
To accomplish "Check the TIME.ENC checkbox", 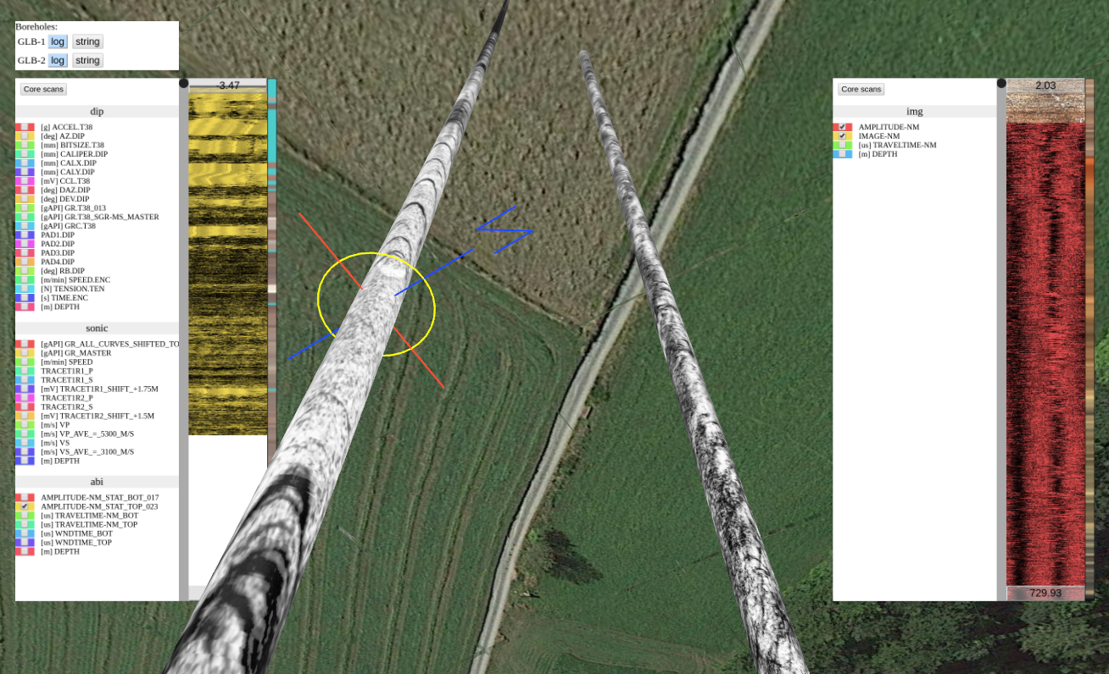I will click(x=25, y=297).
